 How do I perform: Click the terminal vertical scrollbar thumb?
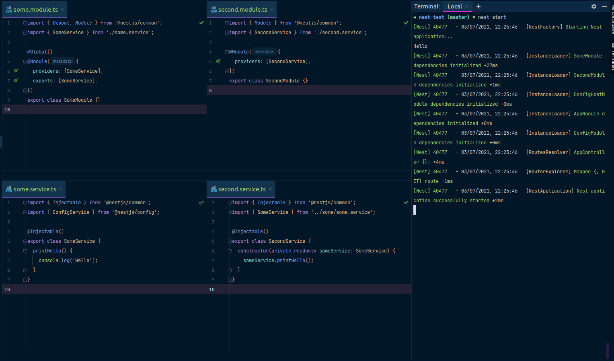click(607, 350)
